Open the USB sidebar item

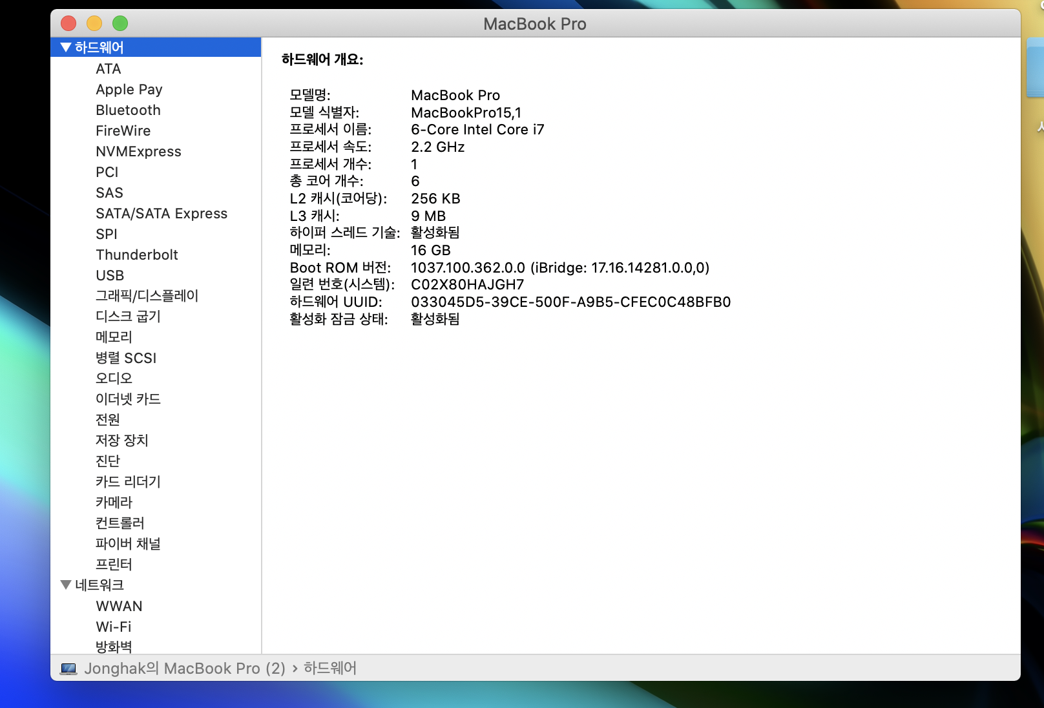[x=110, y=275]
